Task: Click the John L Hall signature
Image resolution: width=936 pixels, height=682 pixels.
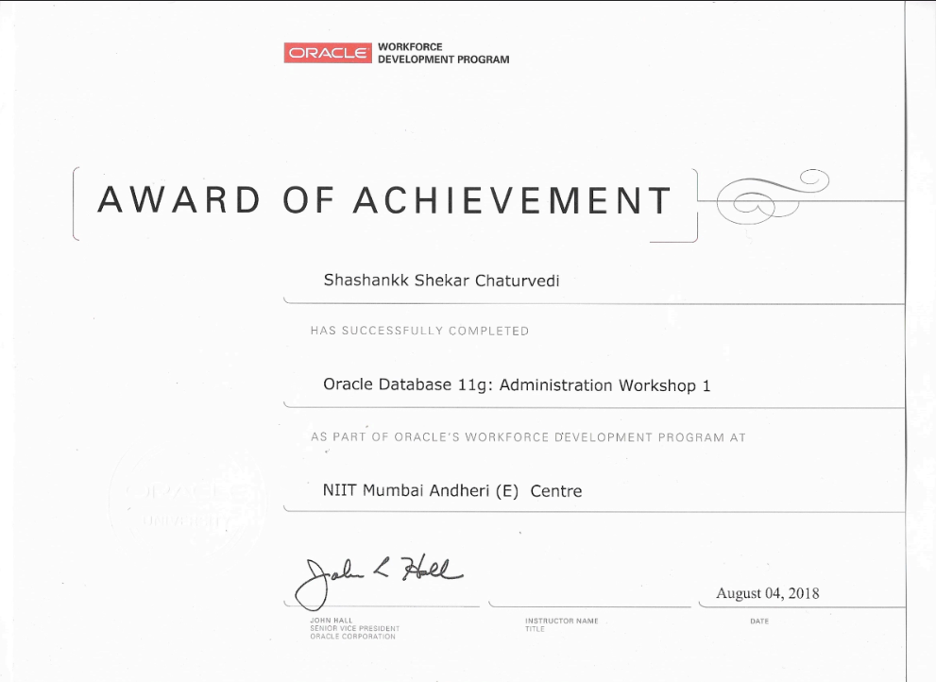Action: (379, 582)
